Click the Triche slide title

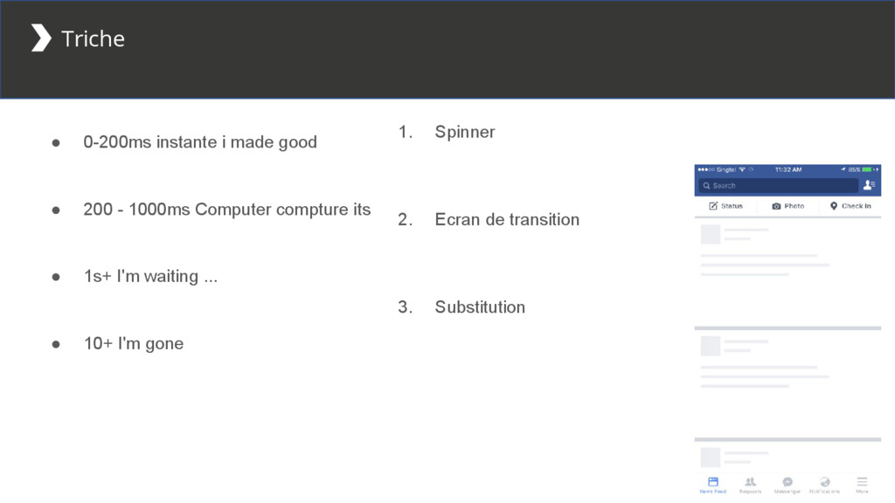(x=93, y=38)
